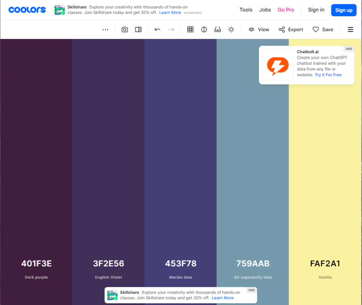
Task: Click the half-circle contrast icon
Action: [204, 30]
